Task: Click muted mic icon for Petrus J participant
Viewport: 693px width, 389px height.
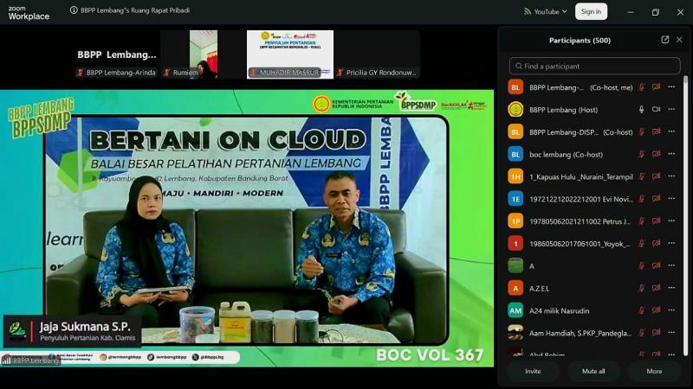Action: click(641, 221)
